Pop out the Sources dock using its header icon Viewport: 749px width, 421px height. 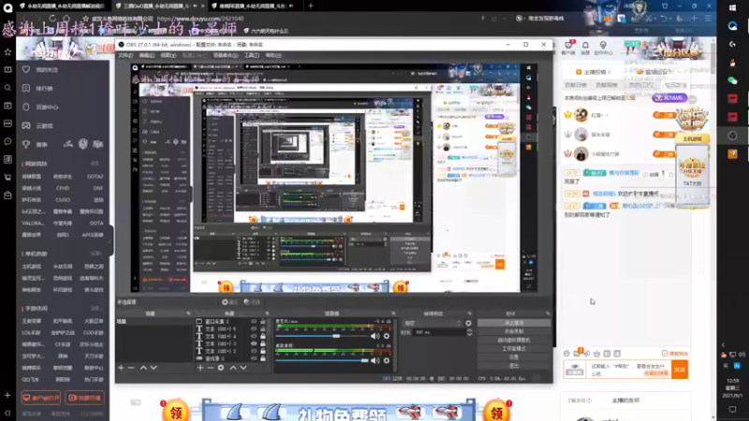point(267,313)
